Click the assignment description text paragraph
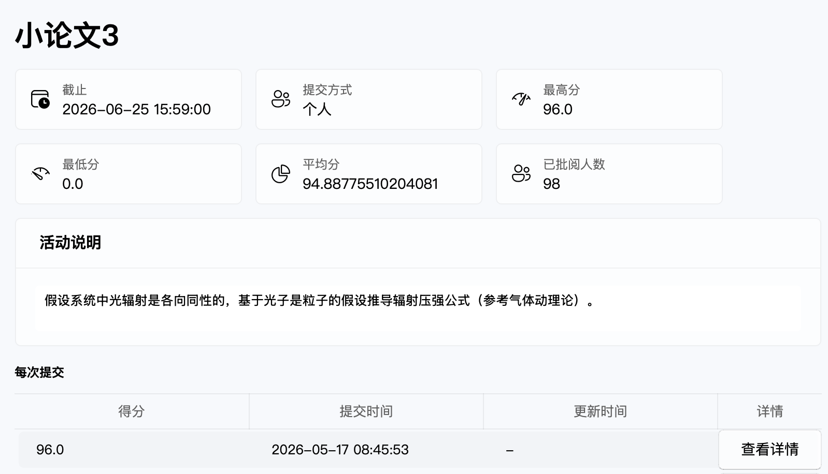This screenshot has width=828, height=474. (x=320, y=301)
